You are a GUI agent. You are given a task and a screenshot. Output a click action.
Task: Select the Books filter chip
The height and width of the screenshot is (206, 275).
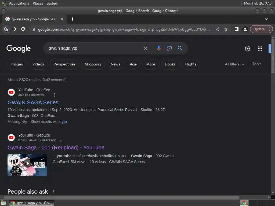(x=170, y=64)
